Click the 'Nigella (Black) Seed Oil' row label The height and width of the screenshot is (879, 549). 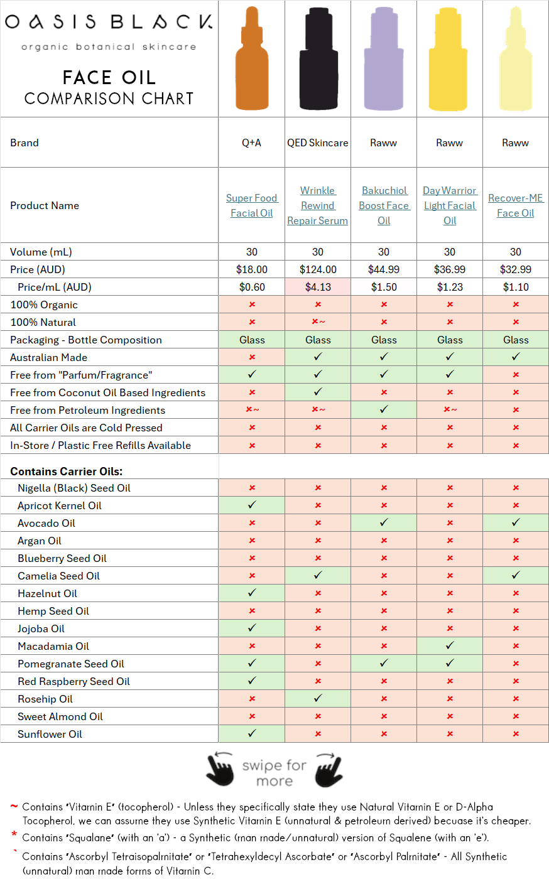pyautogui.click(x=74, y=488)
